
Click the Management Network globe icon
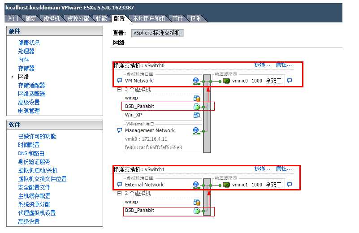pos(196,131)
